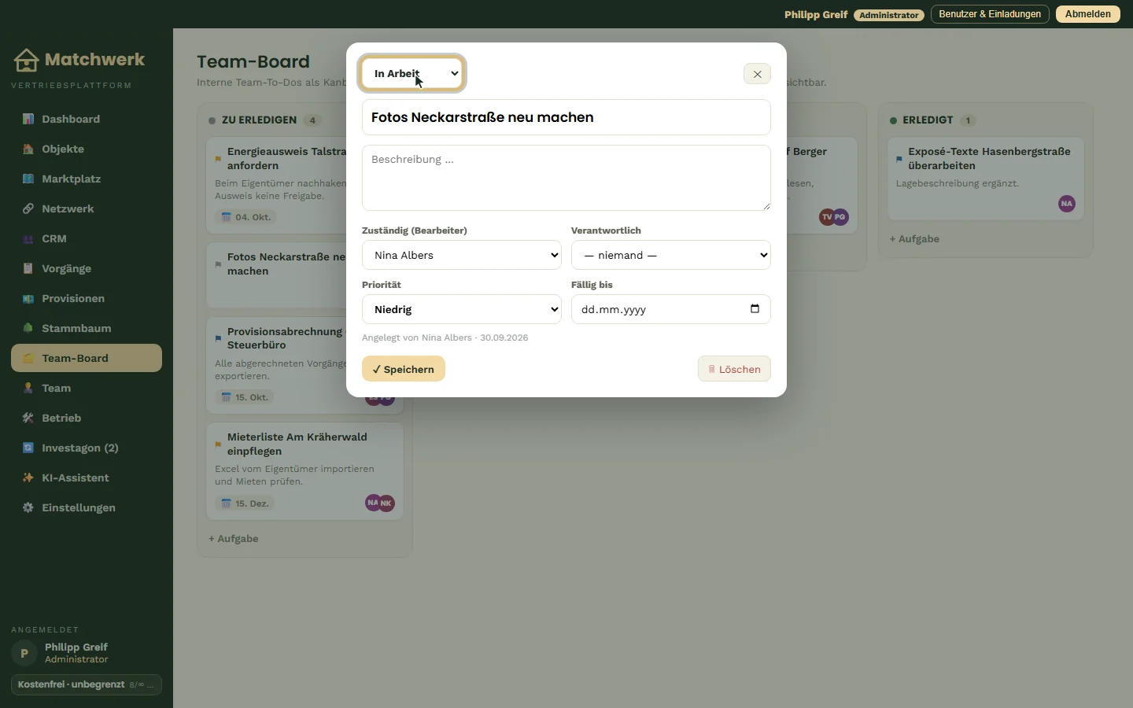The image size is (1133, 708).
Task: Click the 15. Dez. due date chip
Action: coord(245,503)
